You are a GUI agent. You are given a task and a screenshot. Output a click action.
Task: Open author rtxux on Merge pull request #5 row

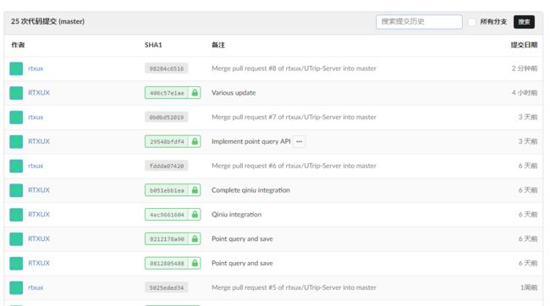(36, 287)
